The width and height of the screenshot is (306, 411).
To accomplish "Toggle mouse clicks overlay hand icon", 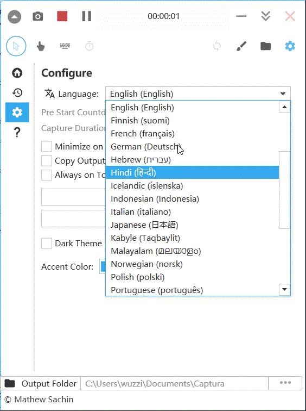I will click(x=41, y=47).
